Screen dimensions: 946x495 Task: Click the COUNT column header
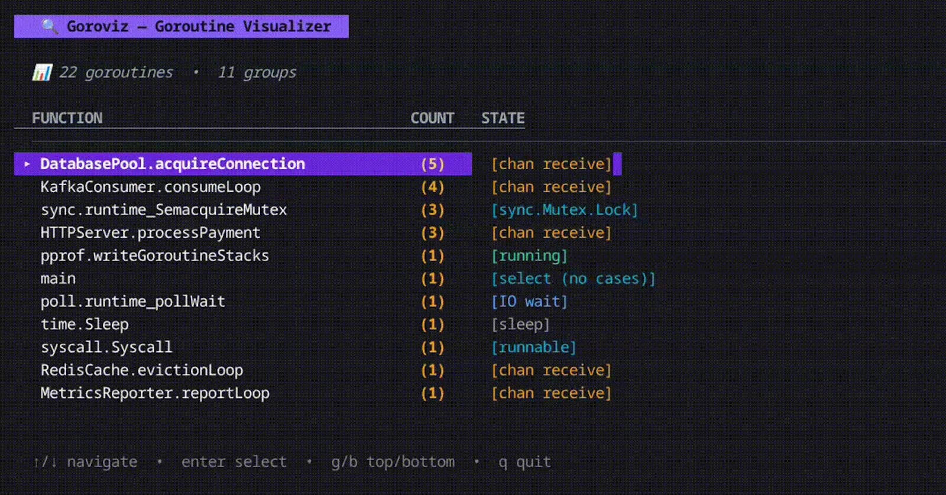[x=432, y=118]
